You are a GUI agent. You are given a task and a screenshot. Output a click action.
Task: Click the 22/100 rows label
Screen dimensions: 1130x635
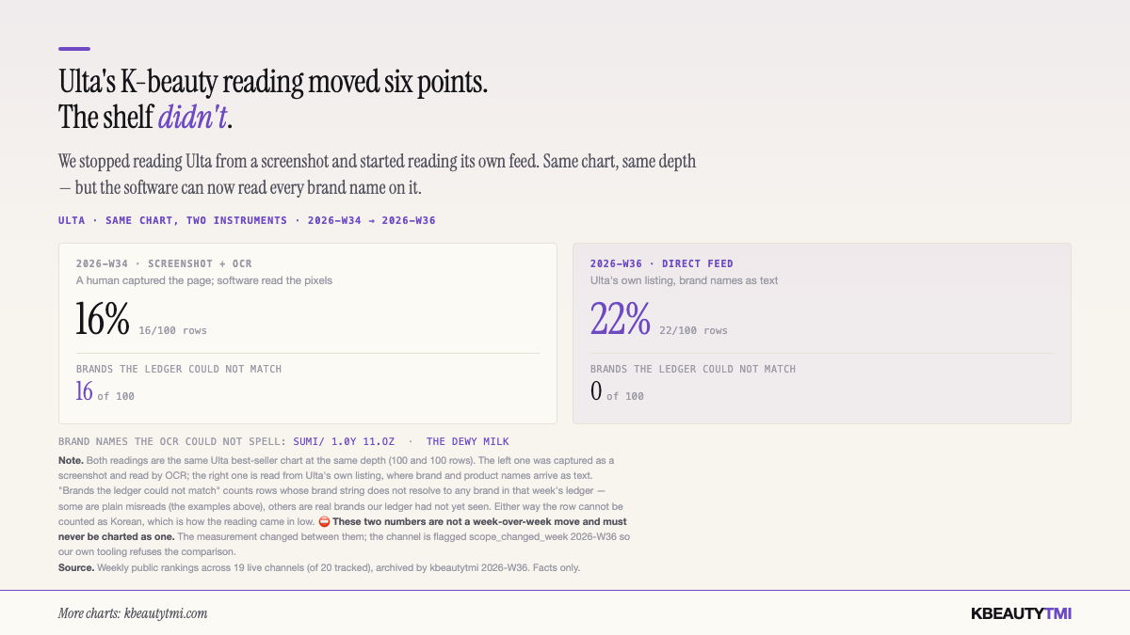[693, 330]
